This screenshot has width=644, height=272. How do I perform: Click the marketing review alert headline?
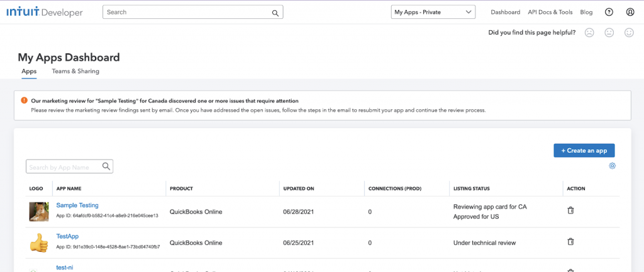165,101
